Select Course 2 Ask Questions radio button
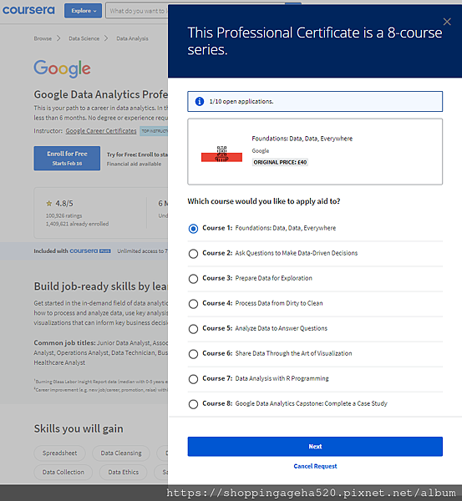 (193, 254)
